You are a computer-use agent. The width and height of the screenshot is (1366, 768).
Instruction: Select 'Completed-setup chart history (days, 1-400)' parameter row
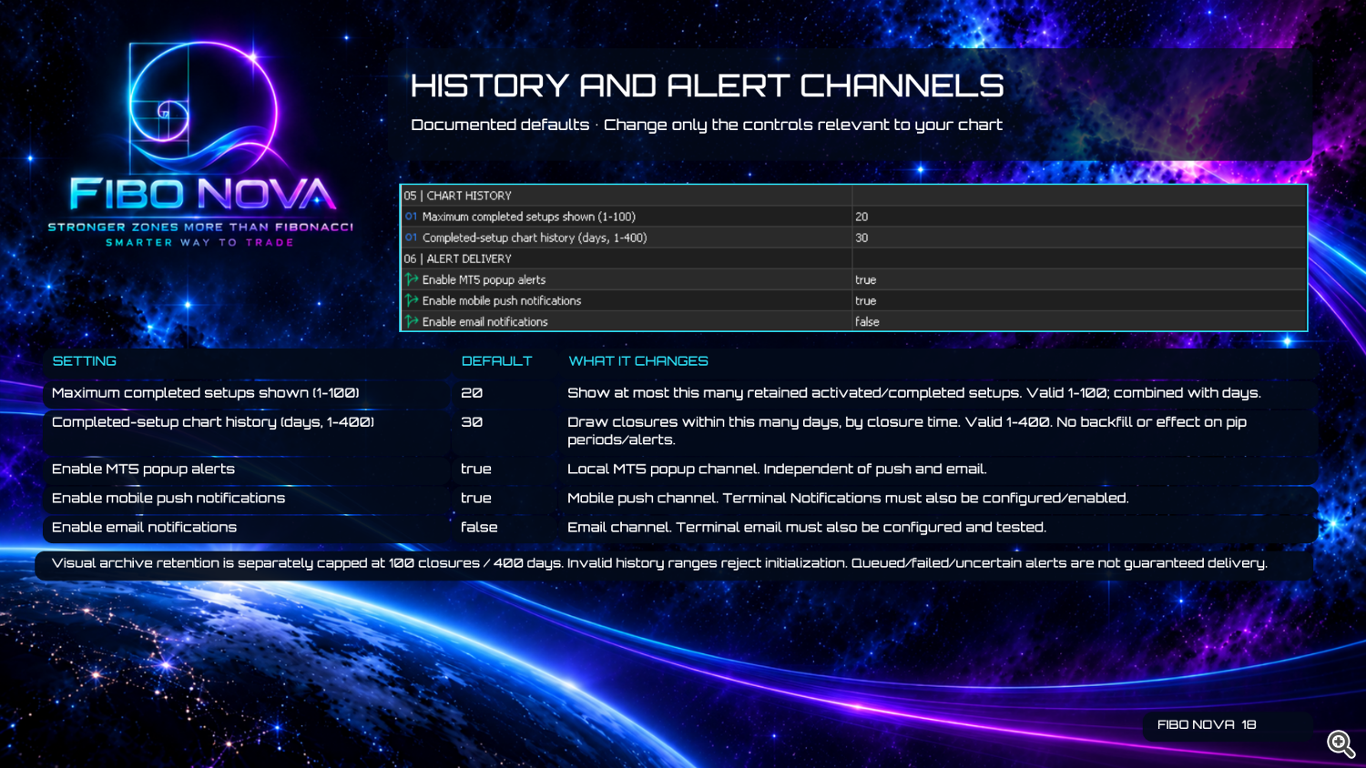coord(854,237)
